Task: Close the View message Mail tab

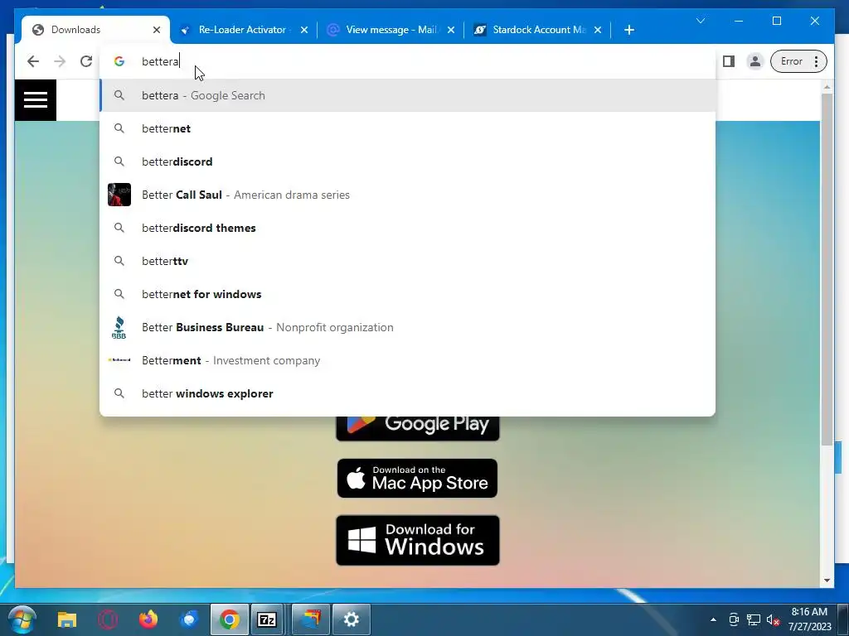Action: [450, 30]
